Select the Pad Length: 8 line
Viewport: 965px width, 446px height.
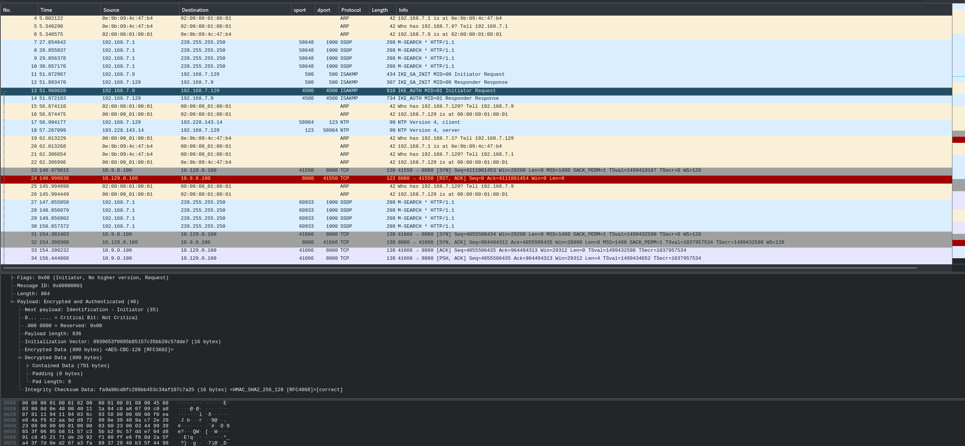pyautogui.click(x=51, y=382)
